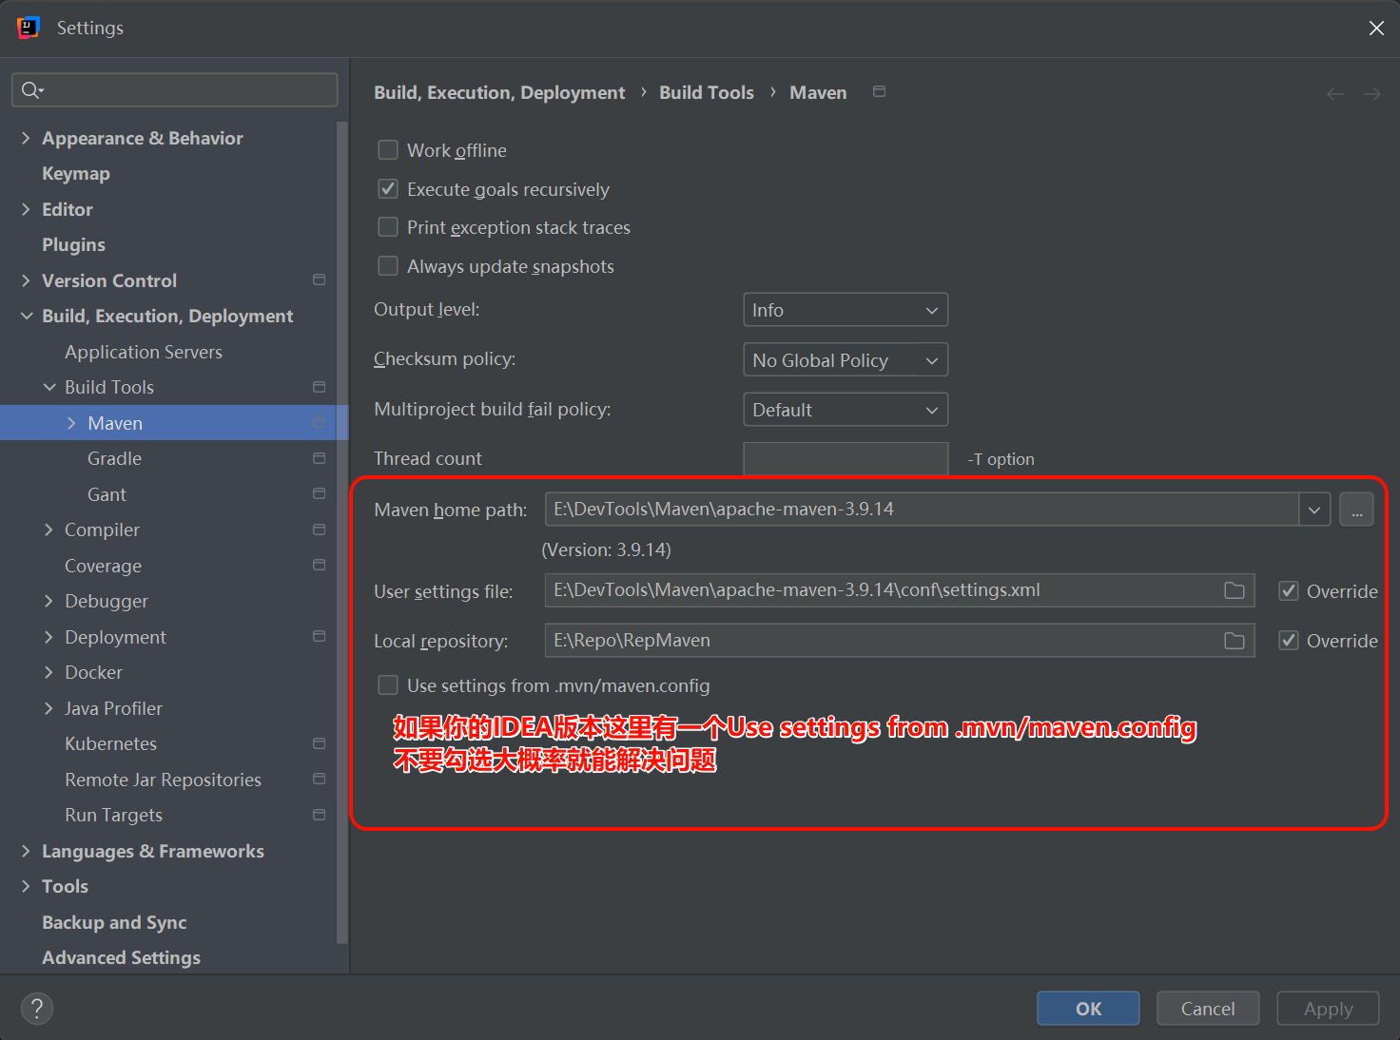
Task: Enable Work offline checkbox
Action: [x=388, y=150]
